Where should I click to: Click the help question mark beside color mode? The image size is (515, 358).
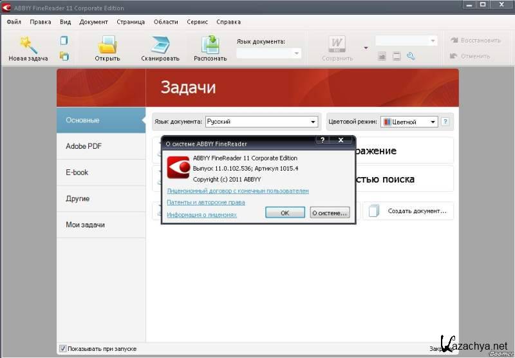pyautogui.click(x=445, y=121)
